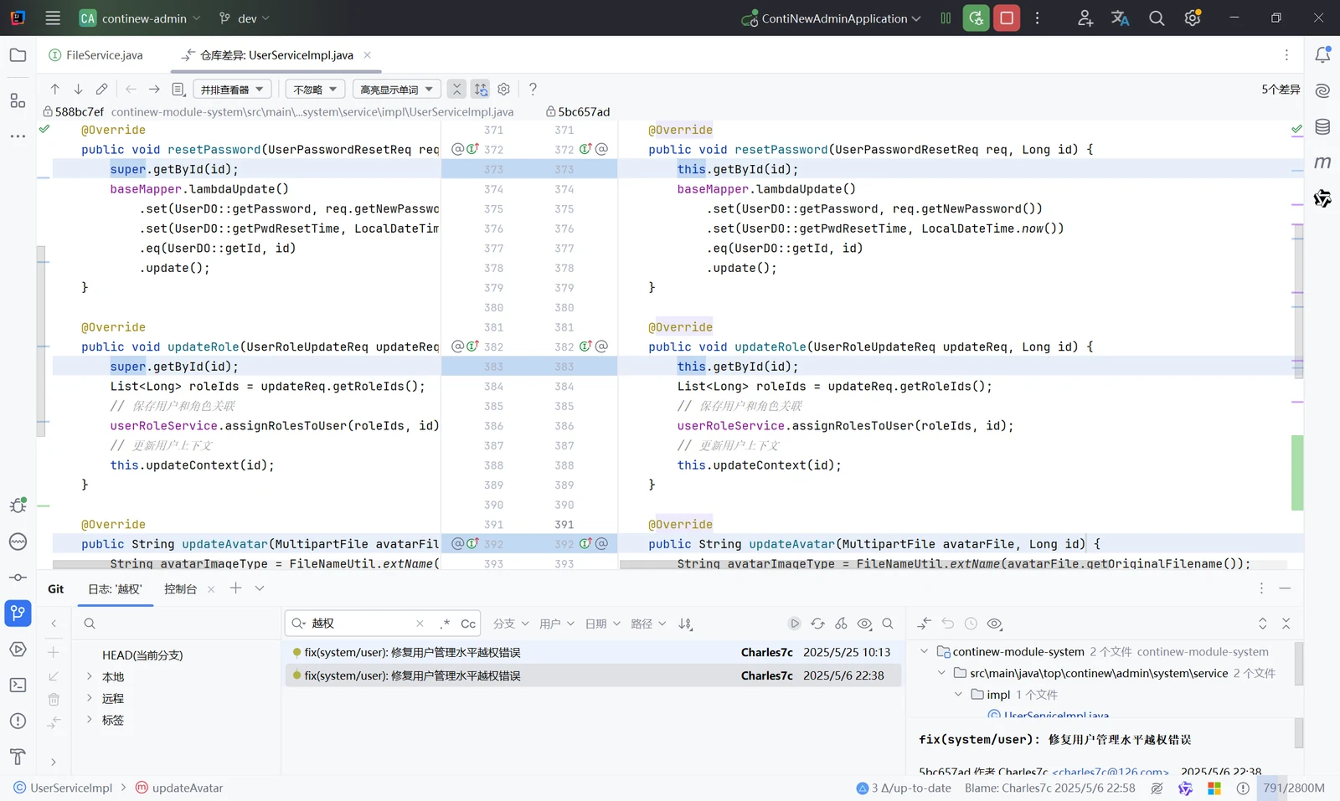This screenshot has width=1340, height=801.
Task: Select the 控制台 console tab
Action: tap(180, 589)
